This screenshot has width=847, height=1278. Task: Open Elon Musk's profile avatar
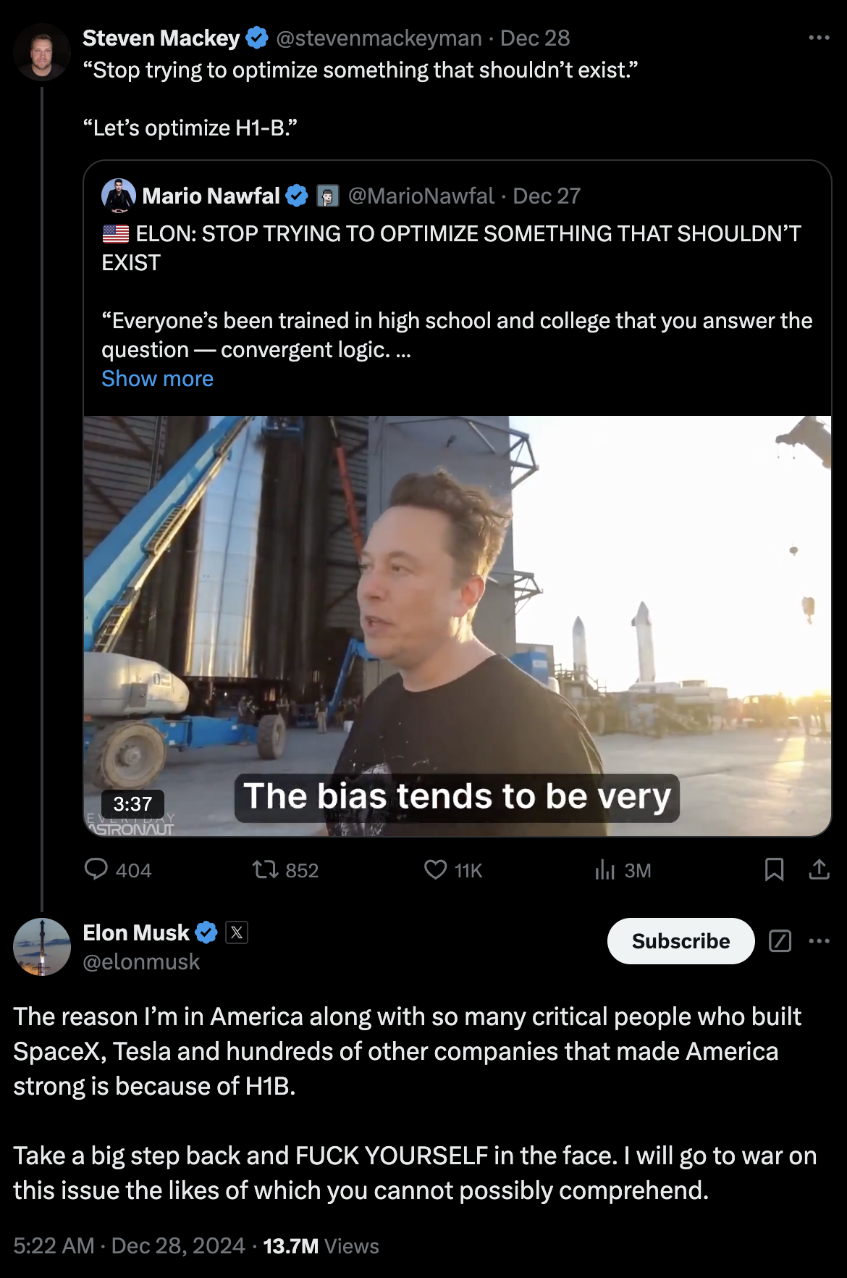pyautogui.click(x=41, y=947)
